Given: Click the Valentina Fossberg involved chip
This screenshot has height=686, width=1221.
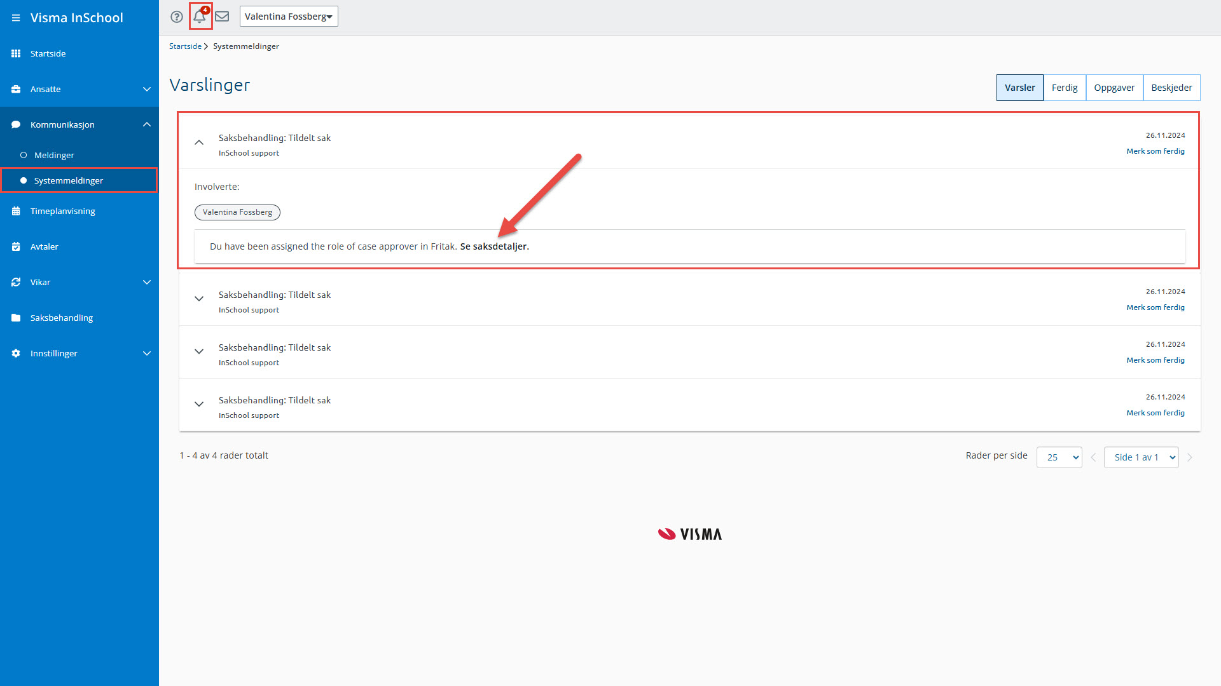Looking at the screenshot, I should tap(237, 212).
